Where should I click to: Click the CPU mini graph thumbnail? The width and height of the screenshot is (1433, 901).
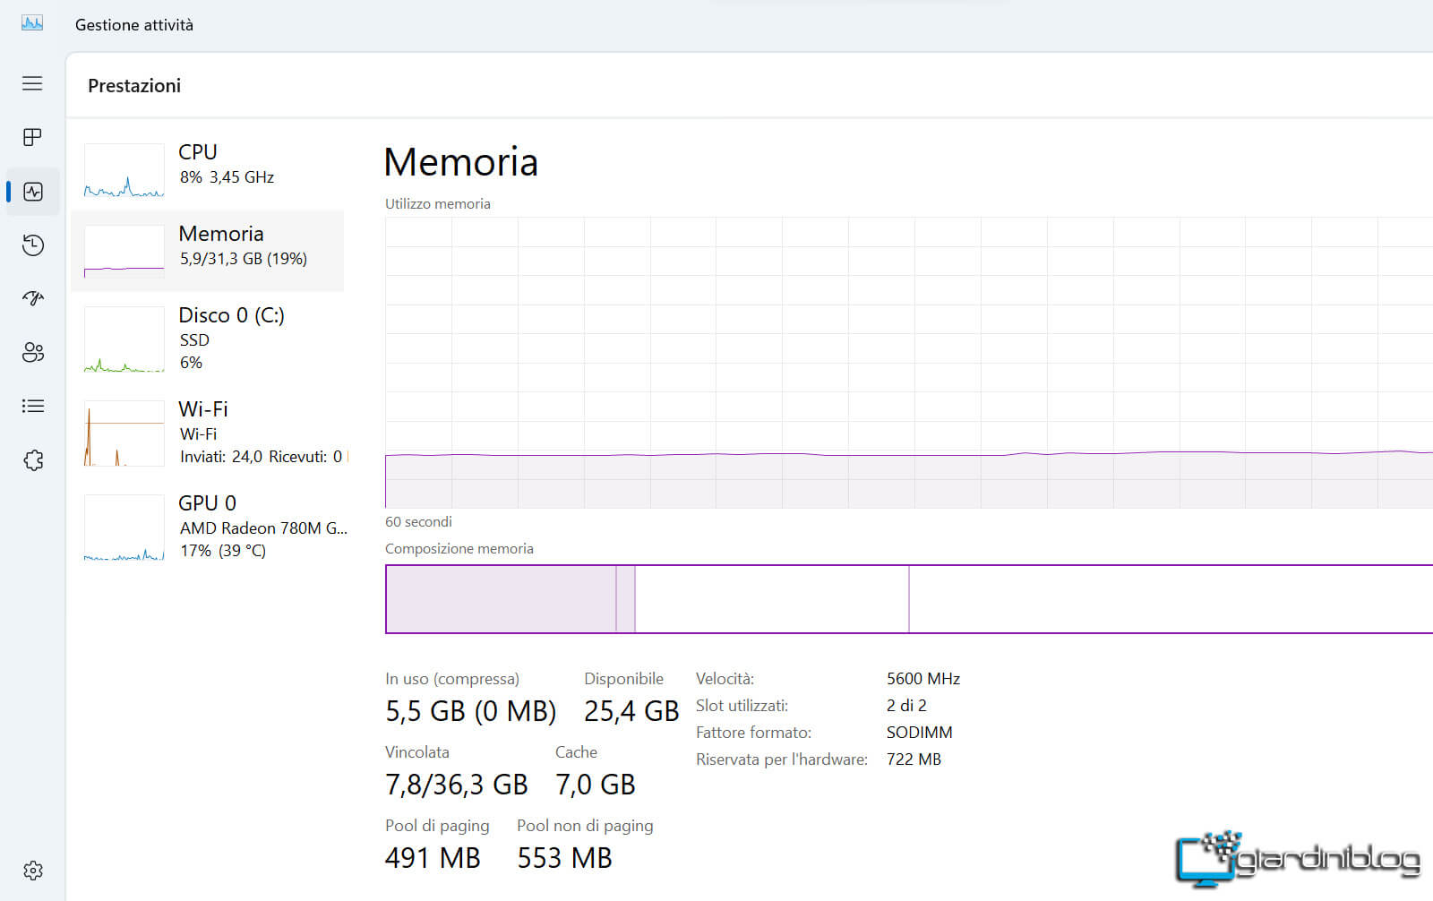pos(124,170)
